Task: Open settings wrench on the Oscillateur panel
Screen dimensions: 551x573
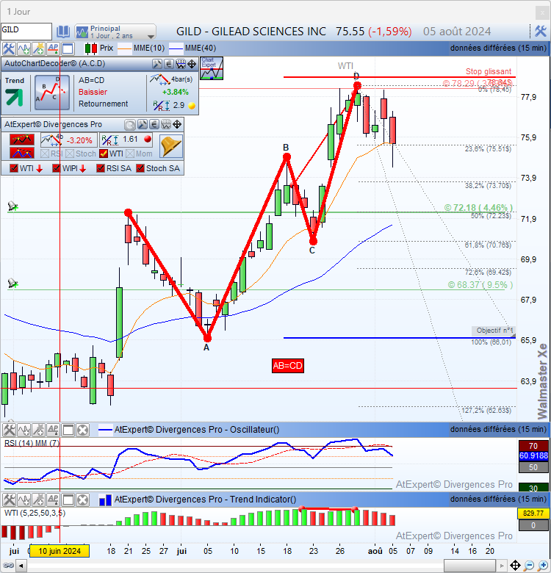Action: 9,430
